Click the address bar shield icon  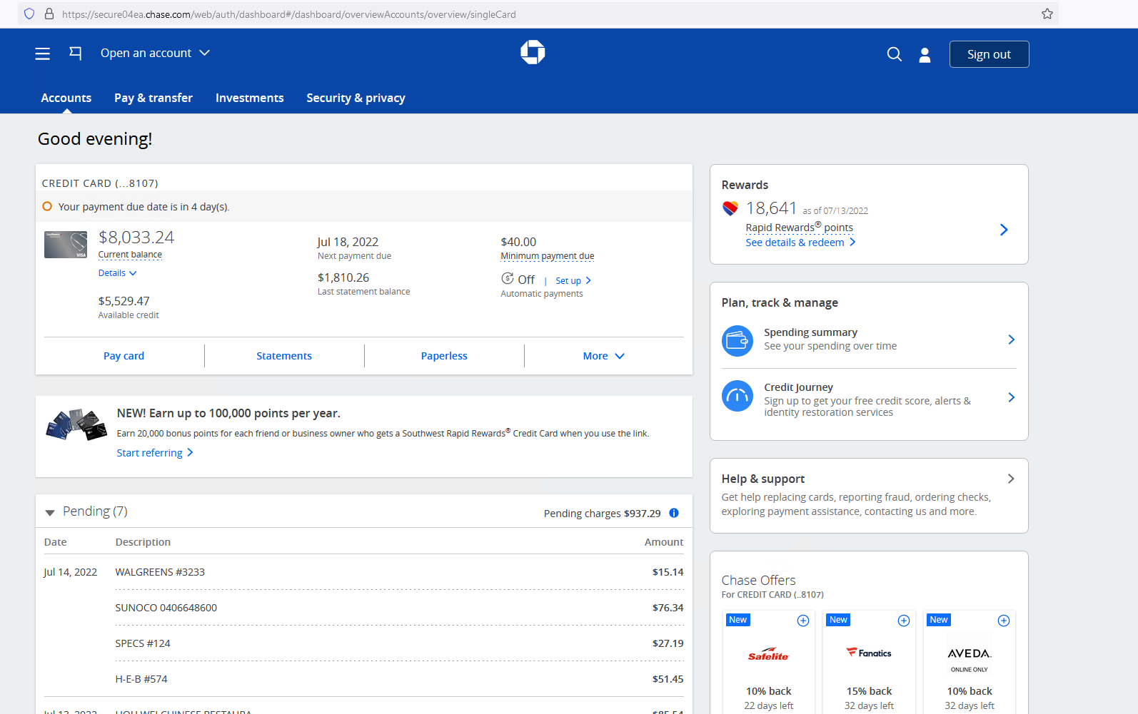click(29, 14)
